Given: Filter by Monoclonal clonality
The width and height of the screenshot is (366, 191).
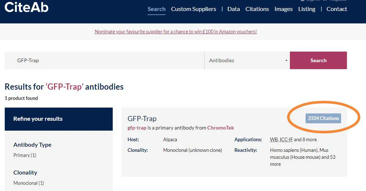Looking at the screenshot, I should [29, 183].
